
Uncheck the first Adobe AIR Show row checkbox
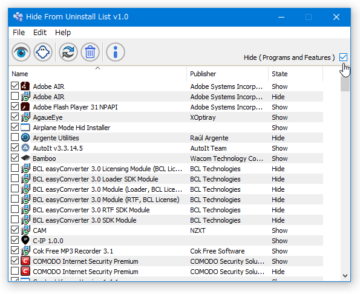[x=15, y=86]
